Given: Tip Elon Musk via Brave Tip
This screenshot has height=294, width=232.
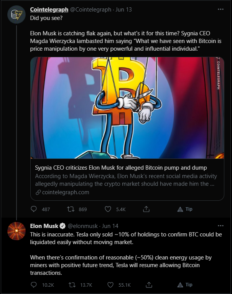Looking at the screenshot, I should 185,285.
